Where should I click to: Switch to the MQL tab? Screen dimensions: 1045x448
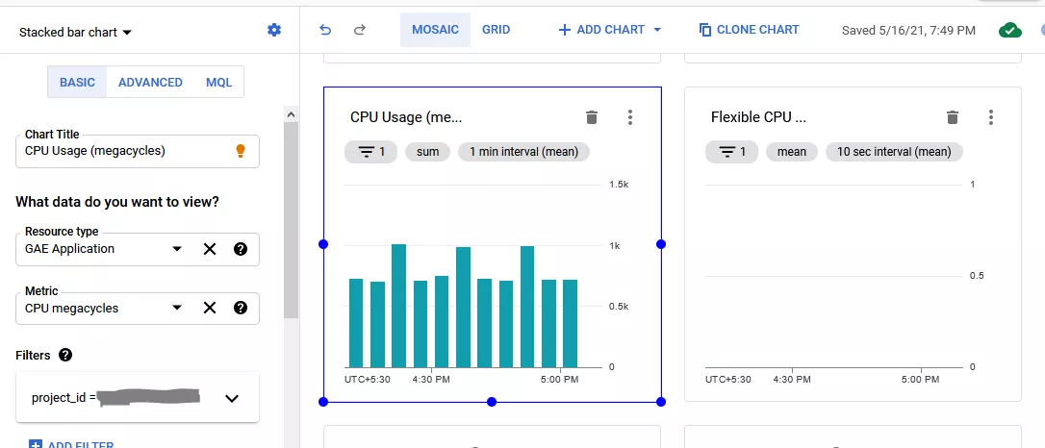click(x=218, y=83)
